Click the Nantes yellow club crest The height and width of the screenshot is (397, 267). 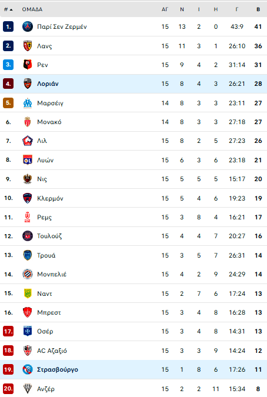tap(27, 293)
